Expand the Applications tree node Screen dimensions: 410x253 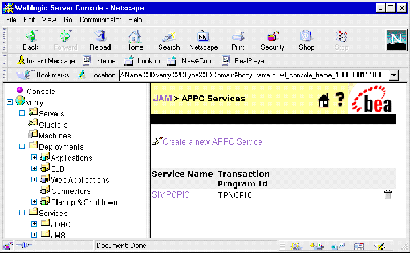tap(34, 157)
